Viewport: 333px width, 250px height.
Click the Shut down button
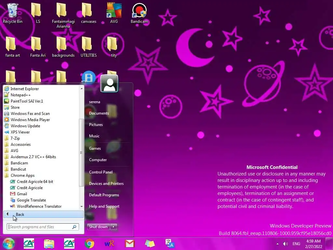[x=98, y=227]
